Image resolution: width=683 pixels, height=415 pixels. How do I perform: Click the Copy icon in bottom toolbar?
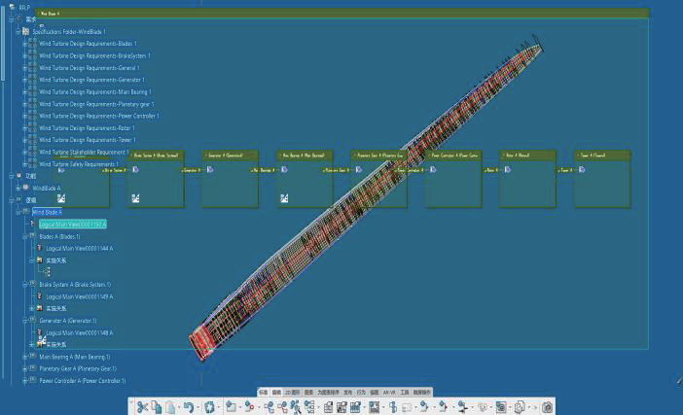pyautogui.click(x=158, y=407)
